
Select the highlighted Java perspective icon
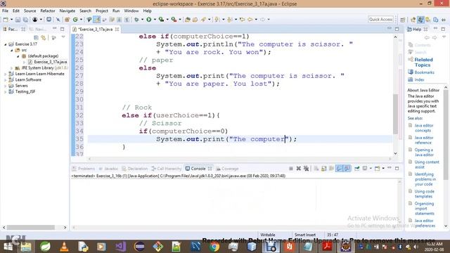(420, 20)
